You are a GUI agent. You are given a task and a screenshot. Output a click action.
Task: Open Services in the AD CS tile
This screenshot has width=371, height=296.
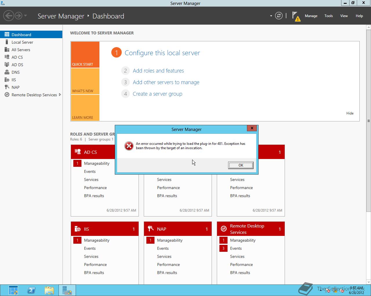91,180
